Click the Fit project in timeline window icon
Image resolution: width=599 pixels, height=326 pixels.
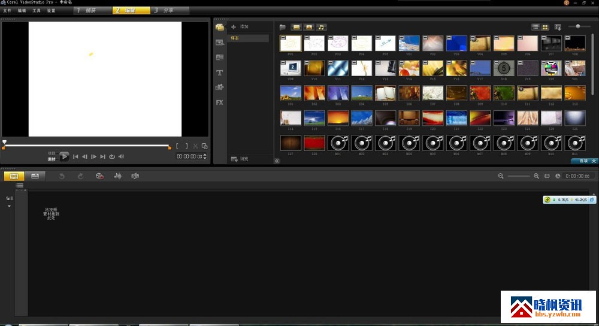pos(547,176)
